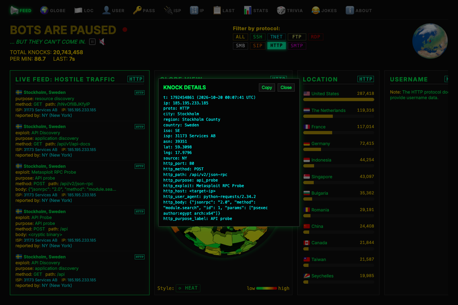Open the JOKES laughing emoji page
This screenshot has height=305, width=458.
click(x=315, y=11)
